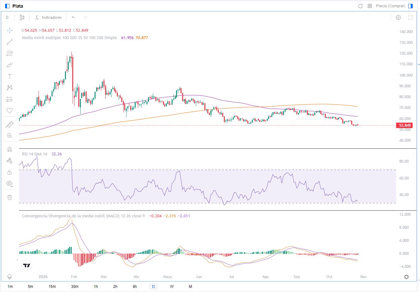The height and width of the screenshot is (292, 420).
Task: Open the chart patterns tool
Action: tap(10, 88)
